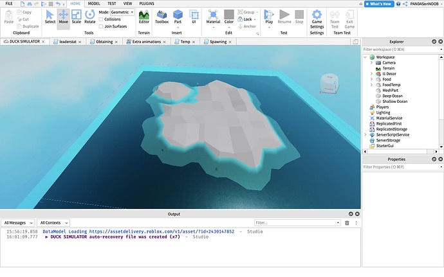Click the share icon near username
The width and height of the screenshot is (444, 277).
(x=405, y=4)
